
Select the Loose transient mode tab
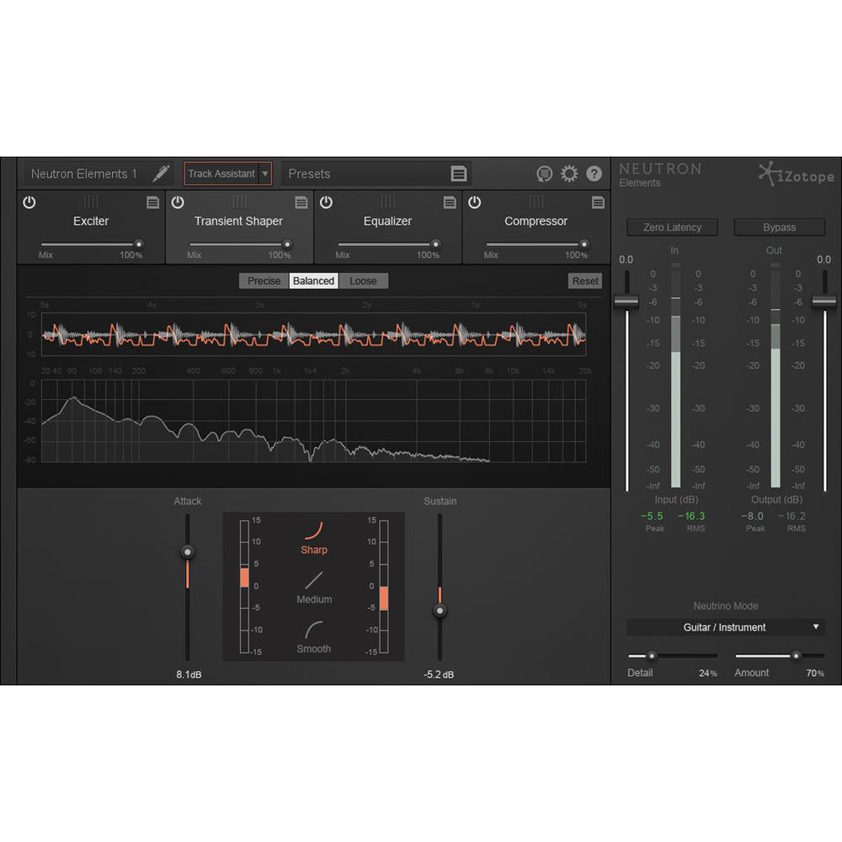tap(364, 280)
